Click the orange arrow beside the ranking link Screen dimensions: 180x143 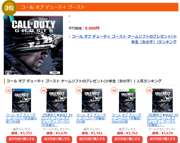coord(70,37)
